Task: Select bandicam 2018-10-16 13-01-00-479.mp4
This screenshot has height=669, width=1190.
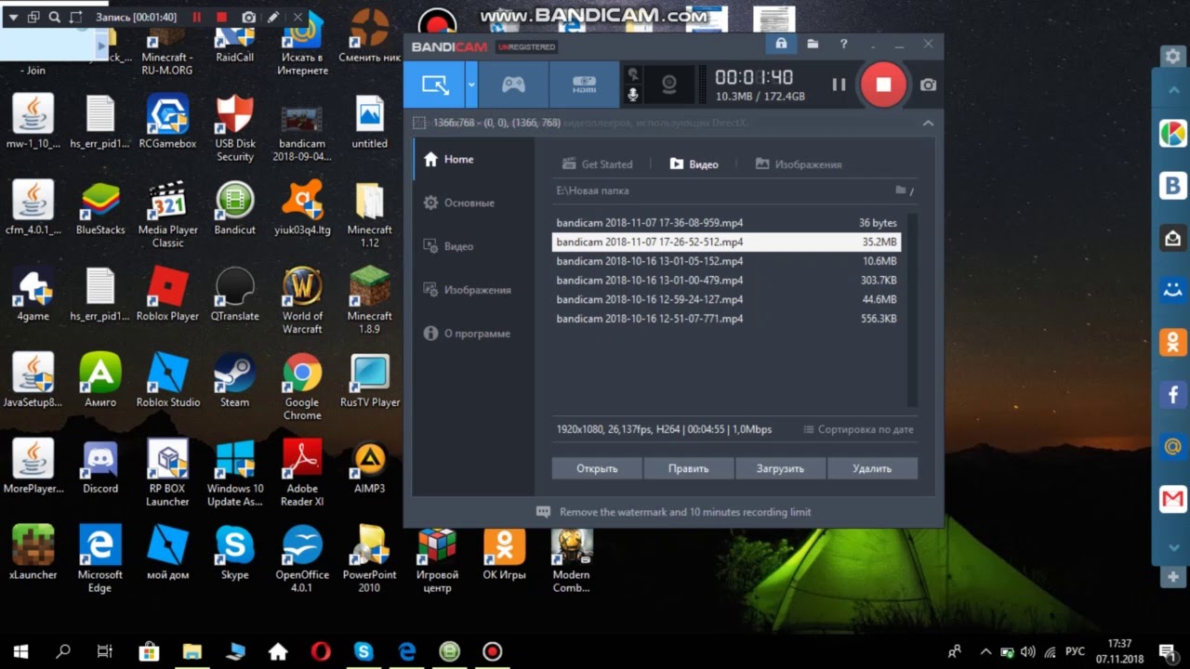Action: (726, 281)
